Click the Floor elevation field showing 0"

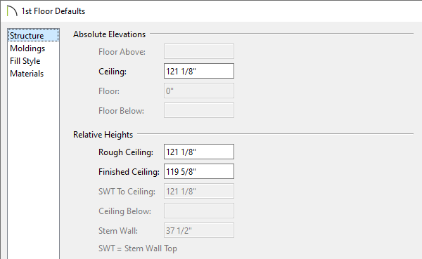(199, 91)
